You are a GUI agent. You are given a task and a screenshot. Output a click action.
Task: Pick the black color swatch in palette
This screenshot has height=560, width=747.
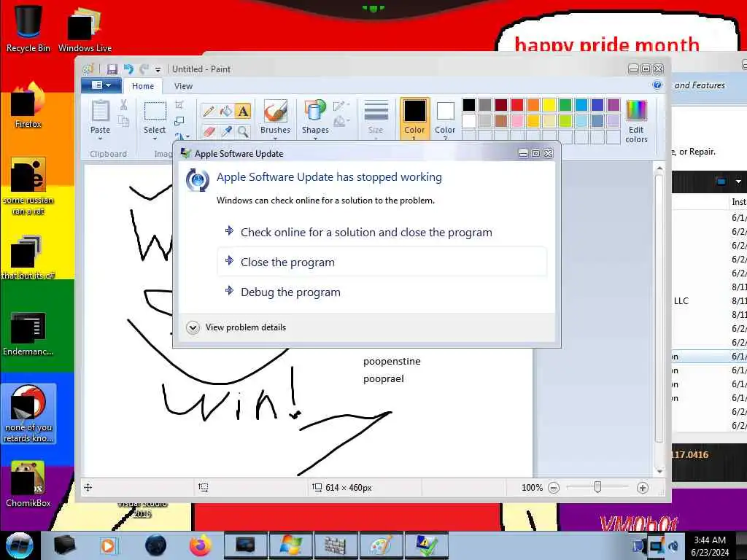(469, 105)
